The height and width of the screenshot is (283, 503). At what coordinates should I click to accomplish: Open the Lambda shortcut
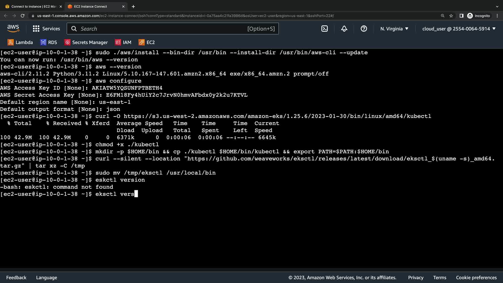[20, 42]
